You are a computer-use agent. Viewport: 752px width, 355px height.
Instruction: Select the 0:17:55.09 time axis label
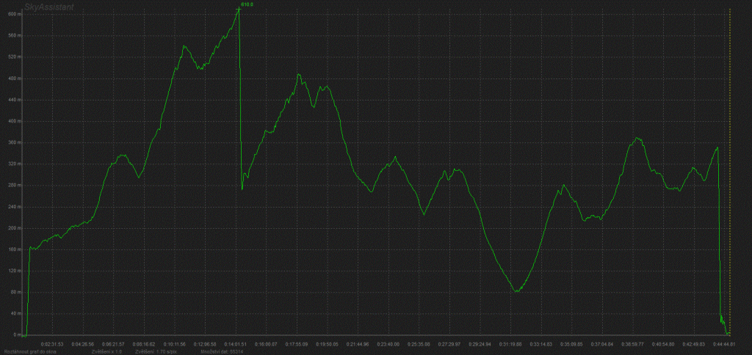tap(297, 343)
